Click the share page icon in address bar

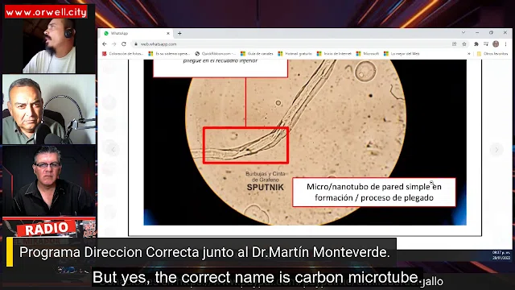[454, 44]
